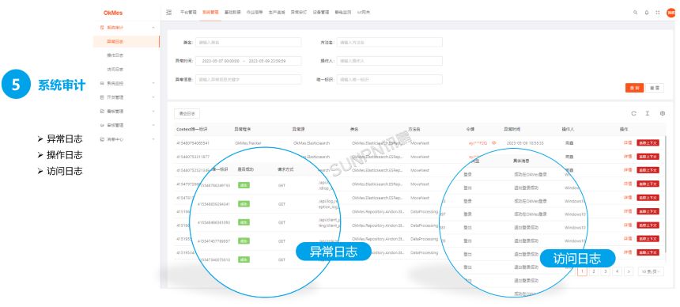This screenshot has height=307, width=680.
Task: Open notifications bell icon
Action: 647,13
